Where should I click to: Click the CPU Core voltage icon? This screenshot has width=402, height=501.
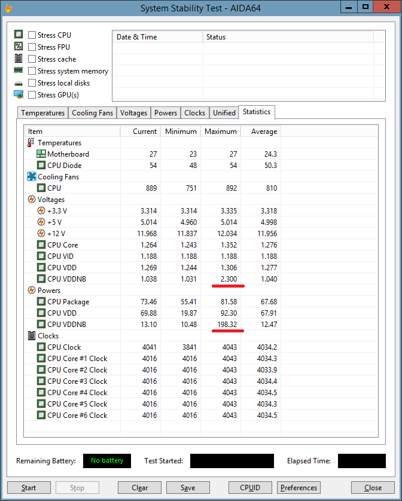[41, 245]
